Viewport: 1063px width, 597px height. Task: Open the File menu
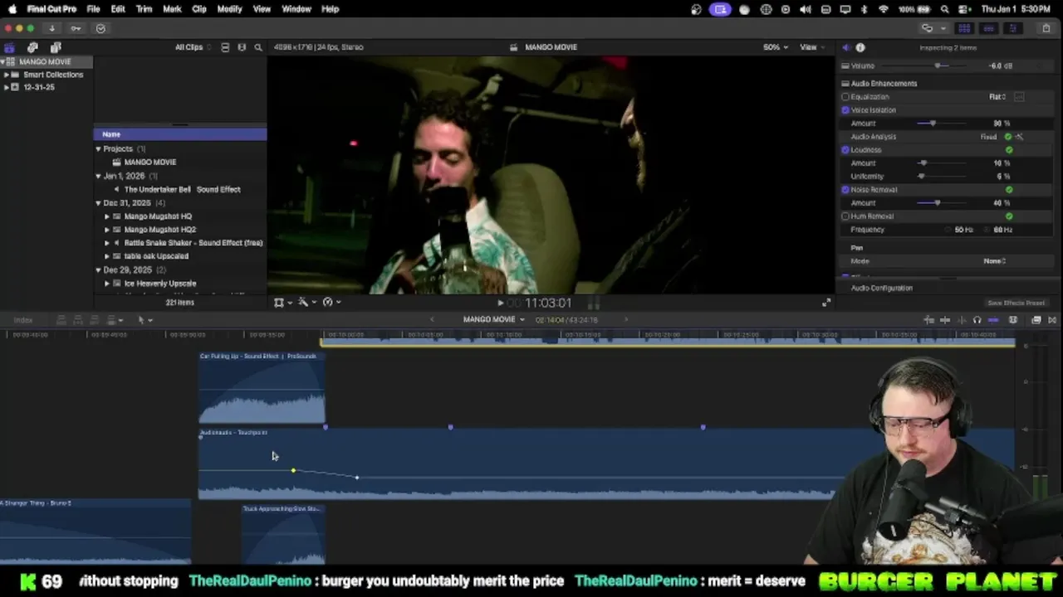tap(93, 9)
